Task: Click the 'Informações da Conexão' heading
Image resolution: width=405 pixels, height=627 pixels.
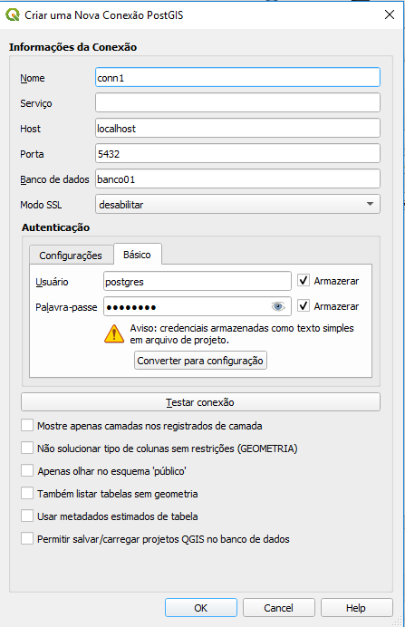Action: [x=72, y=47]
